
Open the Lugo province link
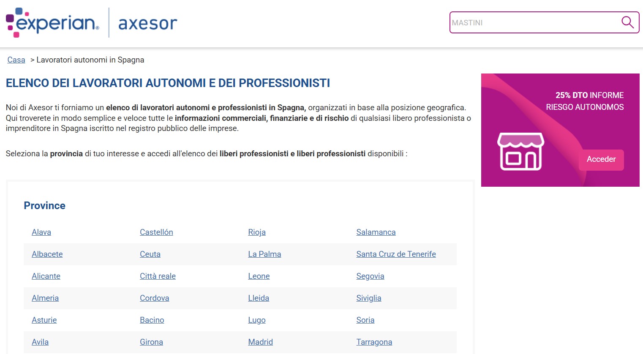(x=257, y=320)
